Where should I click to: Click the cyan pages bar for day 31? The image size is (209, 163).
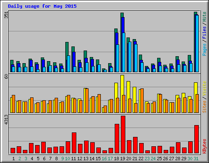click(x=197, y=44)
